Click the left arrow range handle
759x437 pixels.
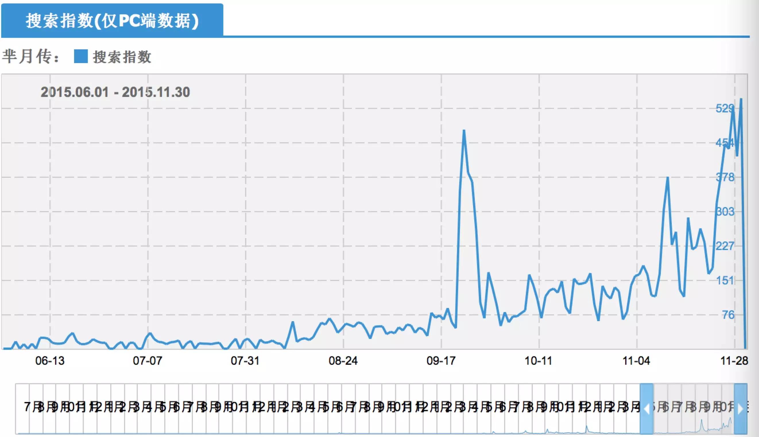click(x=646, y=408)
